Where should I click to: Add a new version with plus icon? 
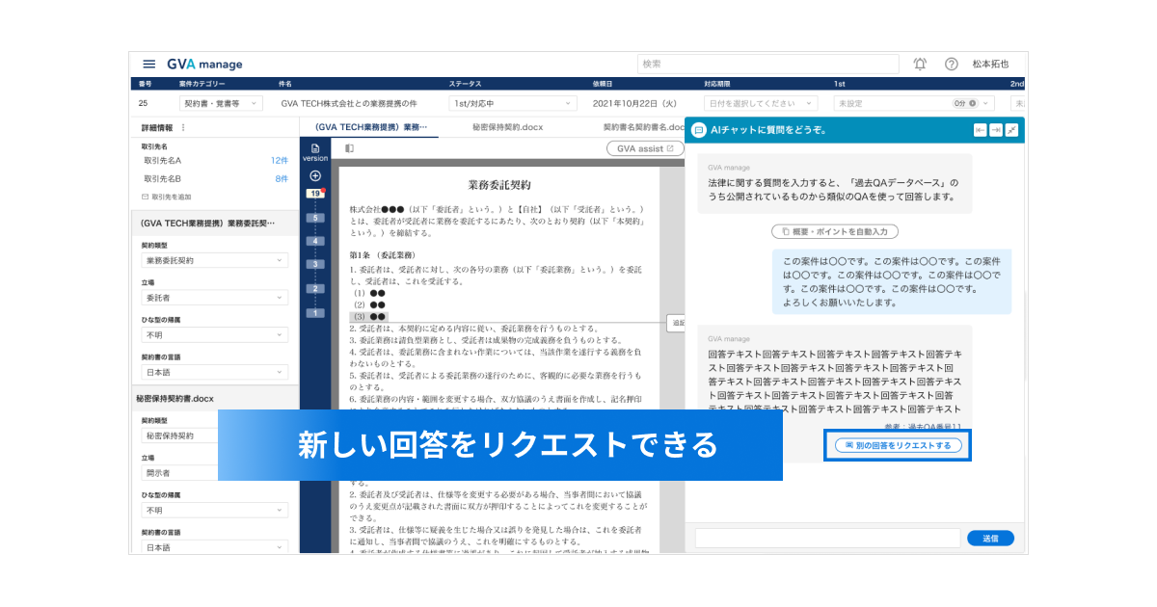pyautogui.click(x=314, y=175)
